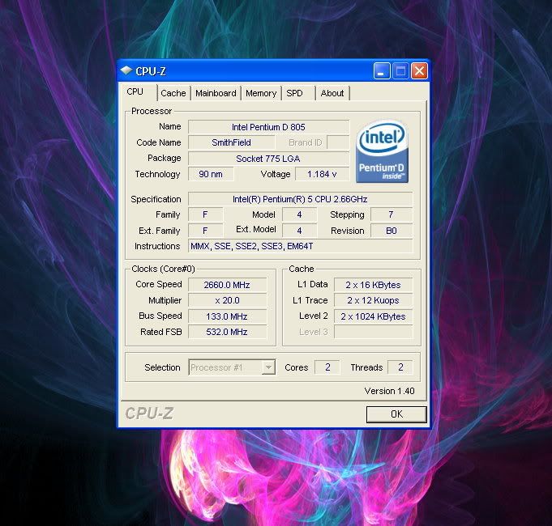This screenshot has width=552, height=526.
Task: Click the Threads count field
Action: 400,367
